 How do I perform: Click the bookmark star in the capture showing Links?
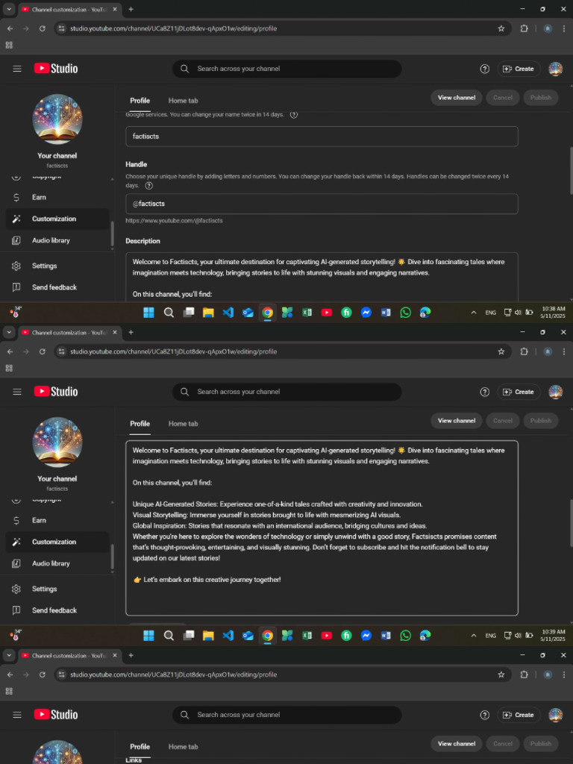pos(501,674)
